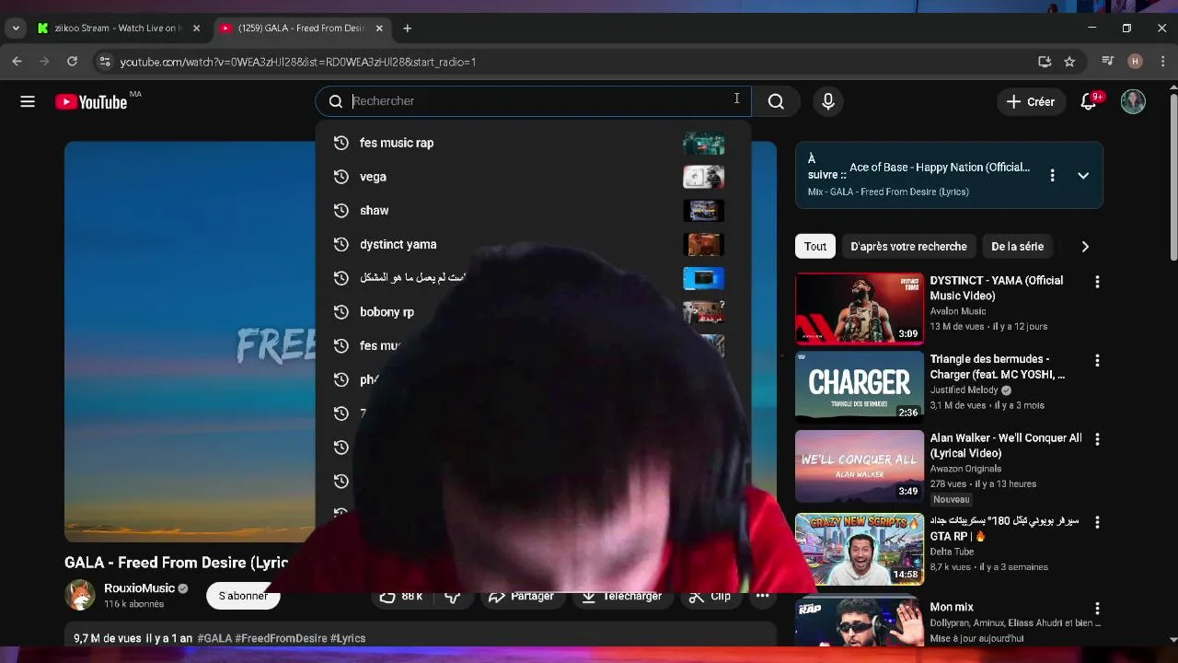The height and width of the screenshot is (663, 1178).
Task: Expand the Mix playlist panel chevron
Action: (1083, 175)
